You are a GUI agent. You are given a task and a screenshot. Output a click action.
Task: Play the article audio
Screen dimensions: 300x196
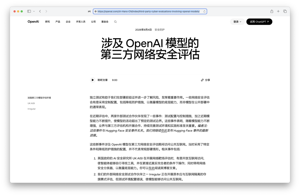pyautogui.click(x=92, y=80)
